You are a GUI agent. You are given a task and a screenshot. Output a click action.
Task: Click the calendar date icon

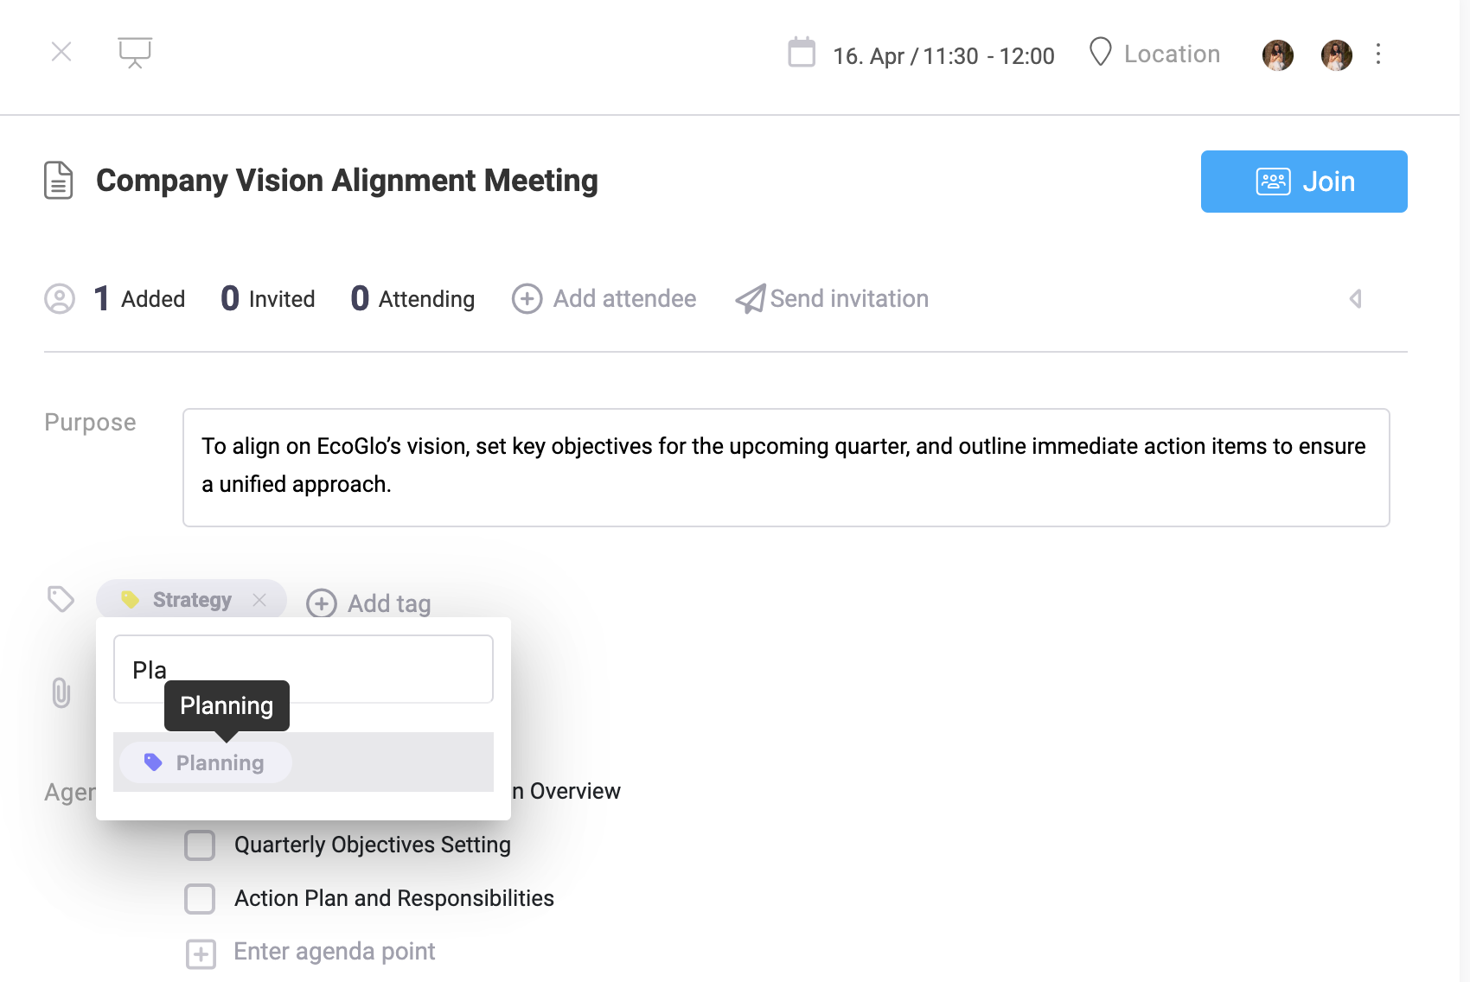(802, 53)
